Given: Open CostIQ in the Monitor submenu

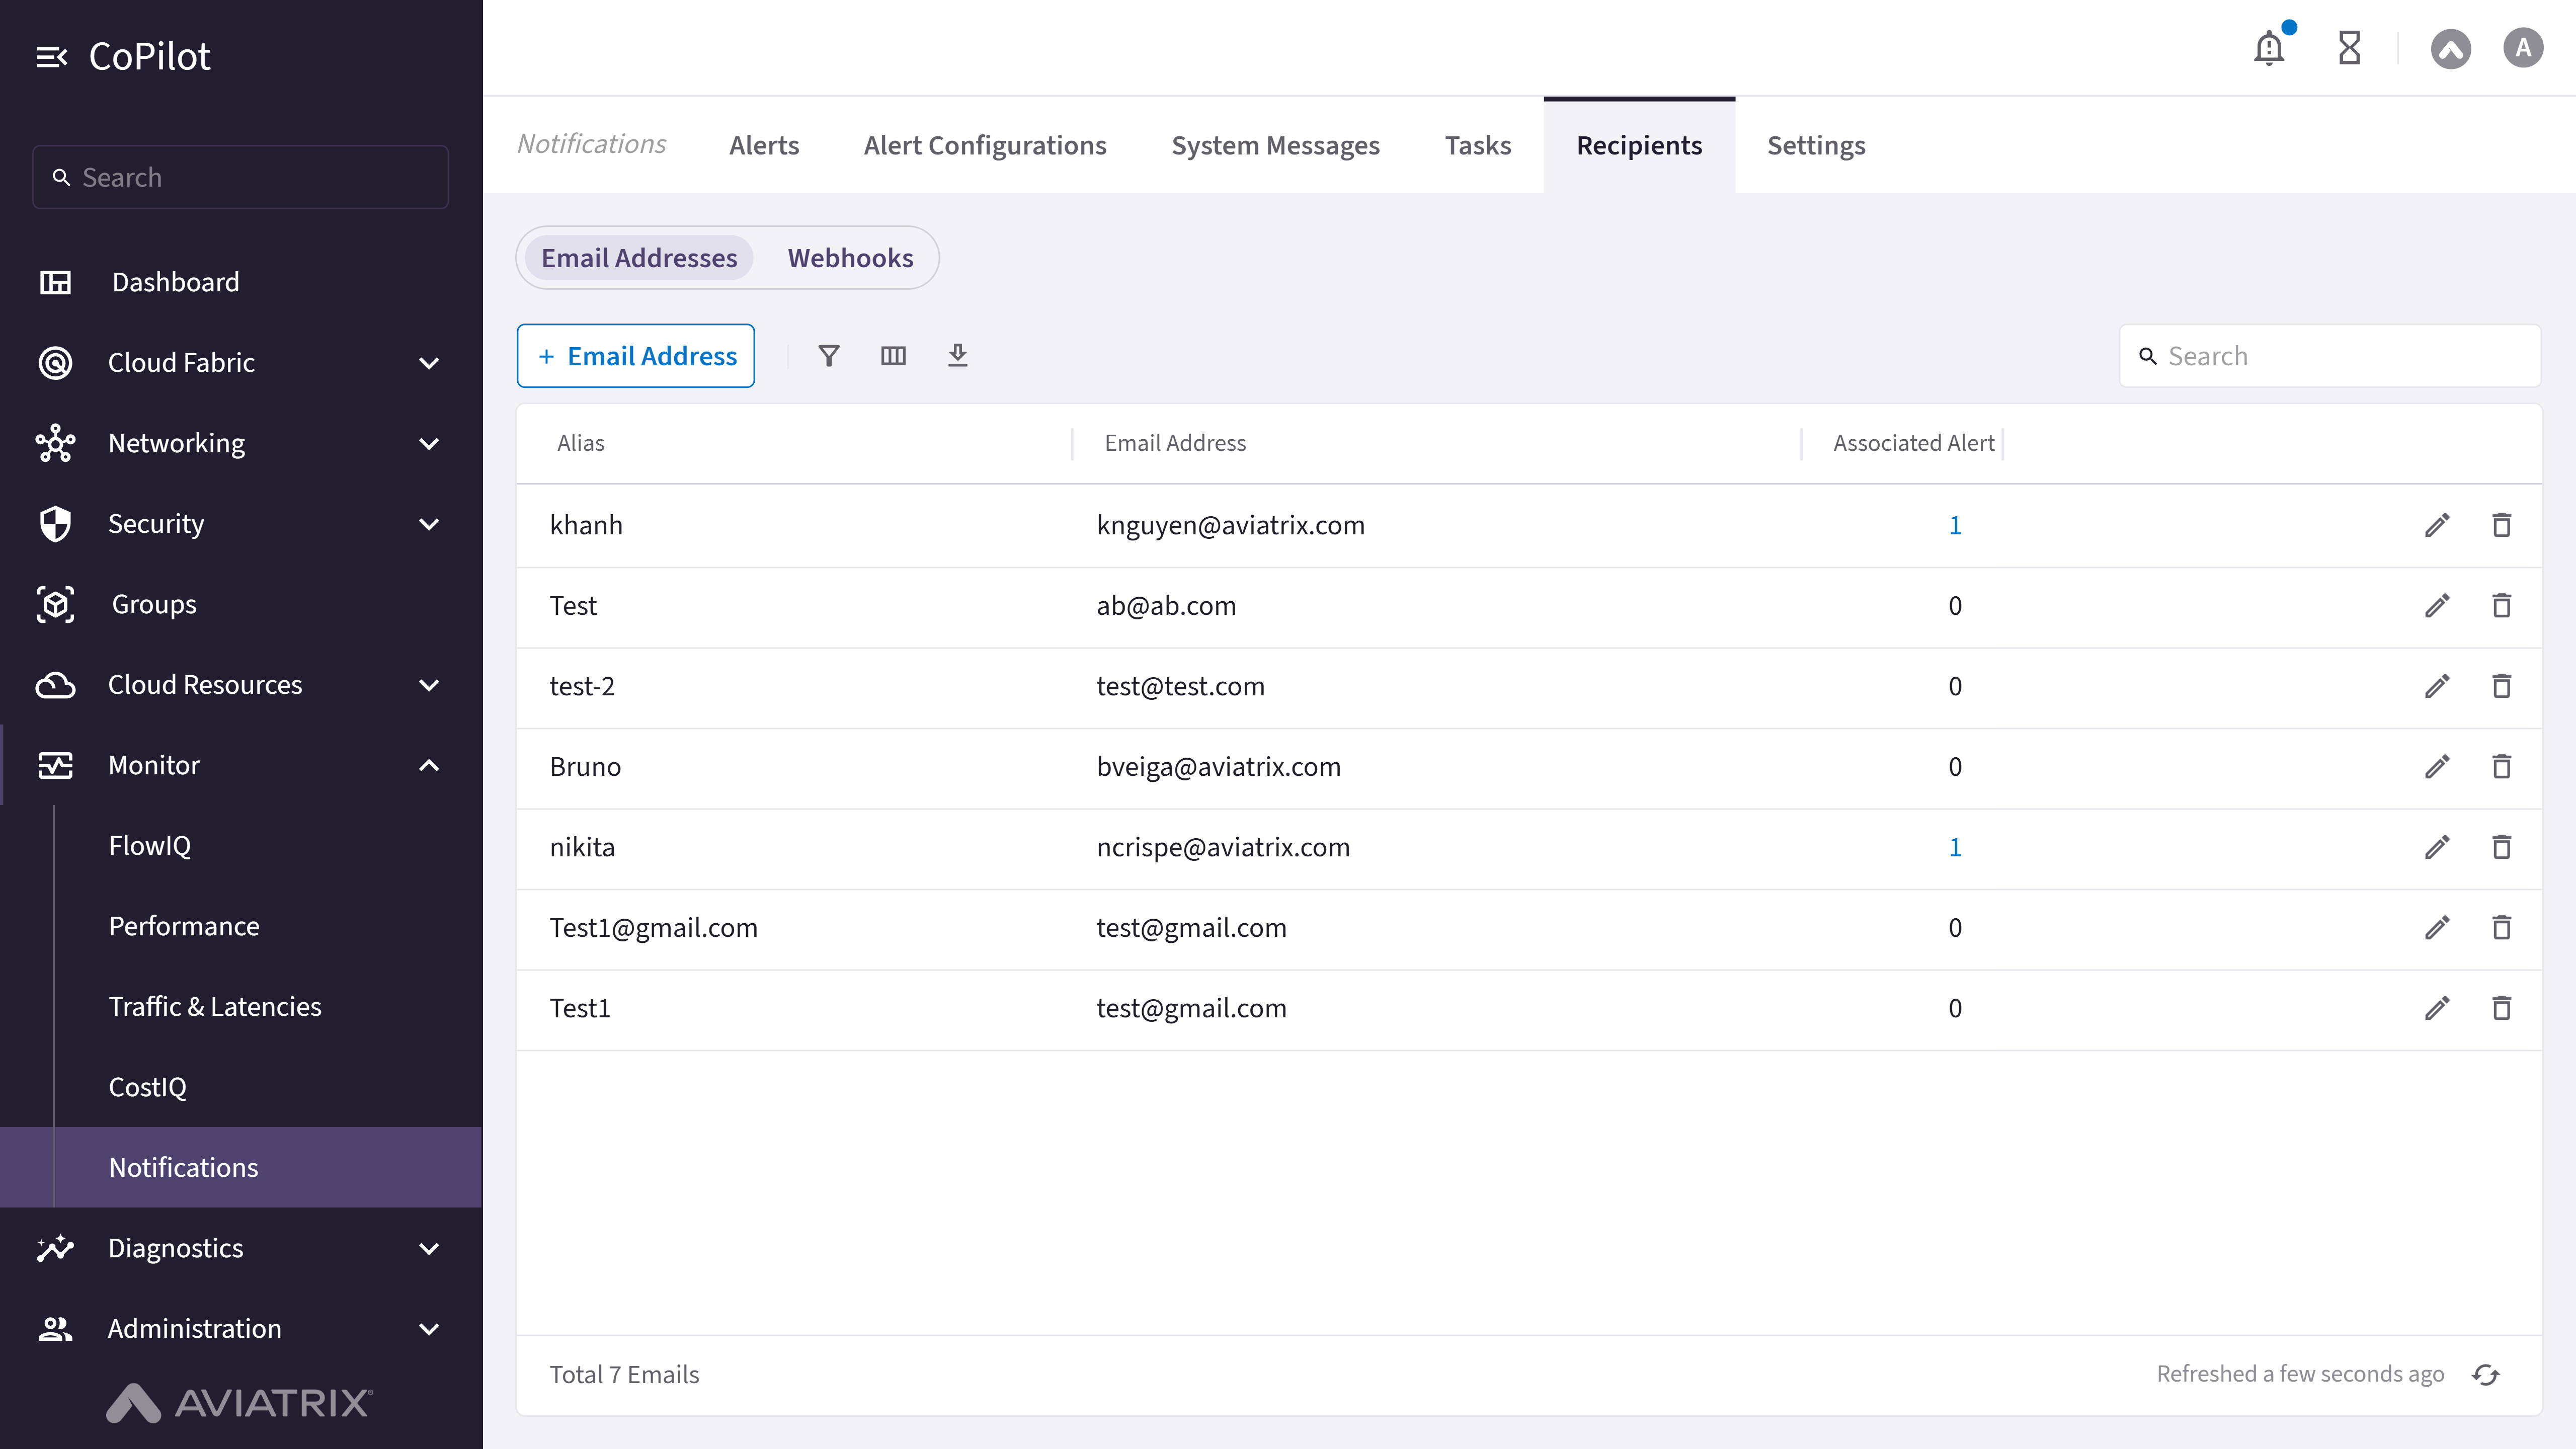Looking at the screenshot, I should pos(148,1087).
